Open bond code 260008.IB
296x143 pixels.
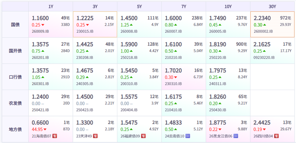[129, 31]
